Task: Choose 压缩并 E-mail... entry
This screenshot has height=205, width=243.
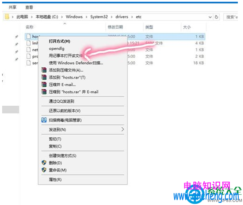Action: point(62,85)
